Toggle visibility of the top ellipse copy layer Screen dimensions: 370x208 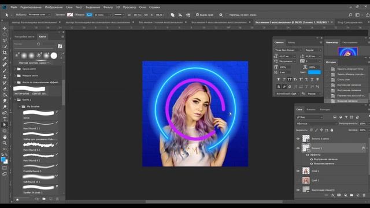tap(298, 139)
